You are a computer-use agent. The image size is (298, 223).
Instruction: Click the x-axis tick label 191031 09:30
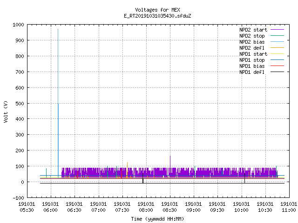click(217, 207)
